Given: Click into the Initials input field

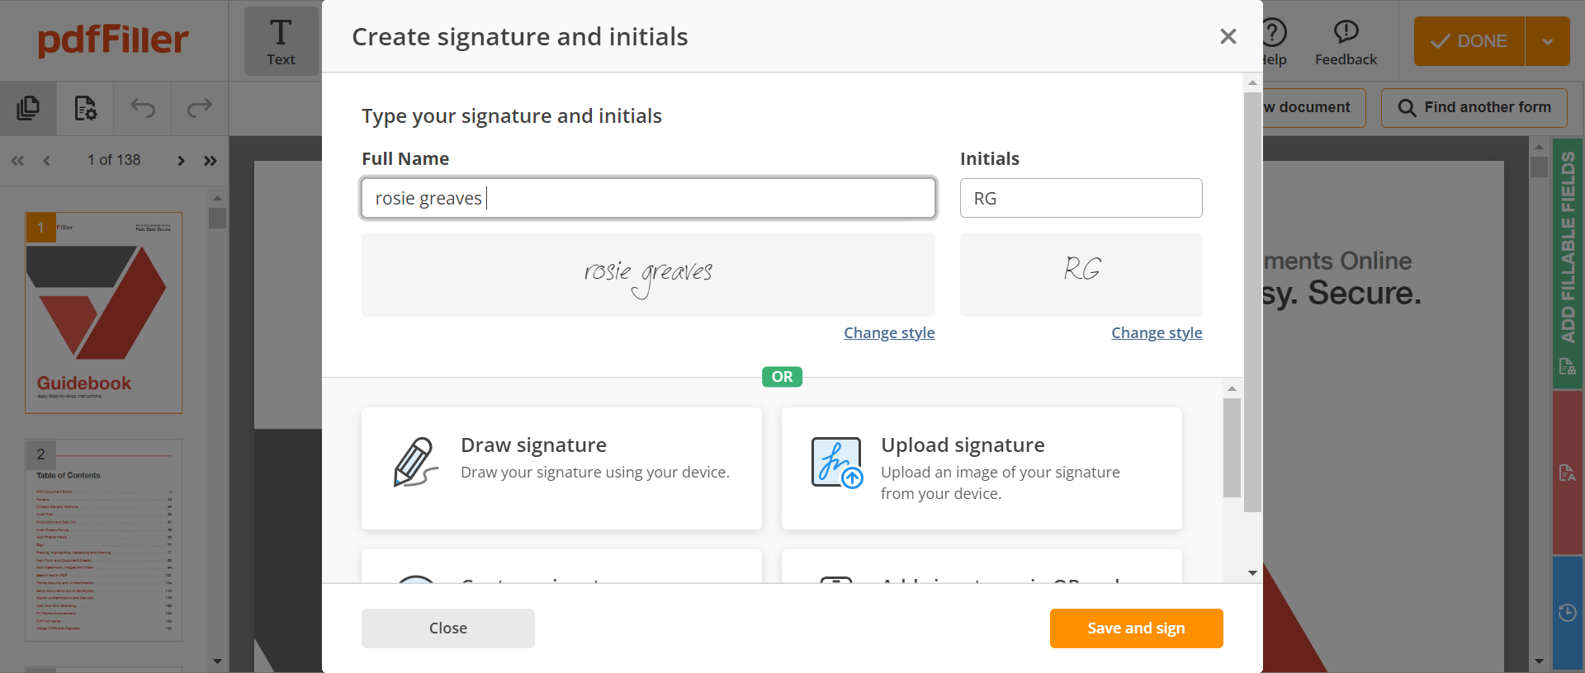Looking at the screenshot, I should tap(1081, 199).
